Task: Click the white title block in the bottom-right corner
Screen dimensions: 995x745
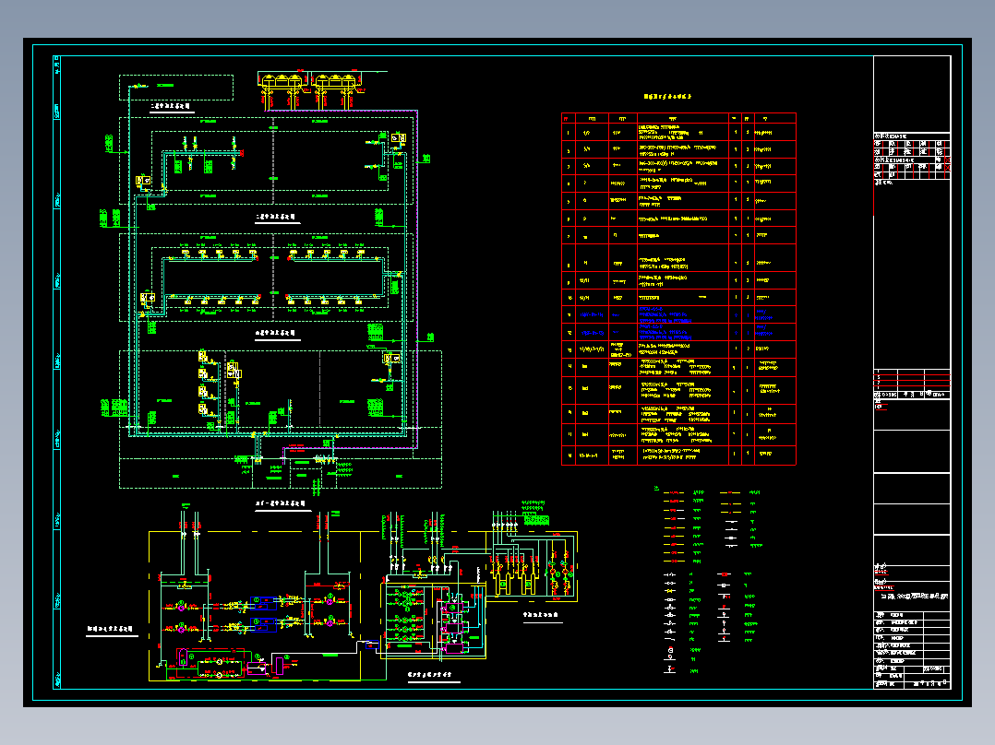Action: point(912,648)
